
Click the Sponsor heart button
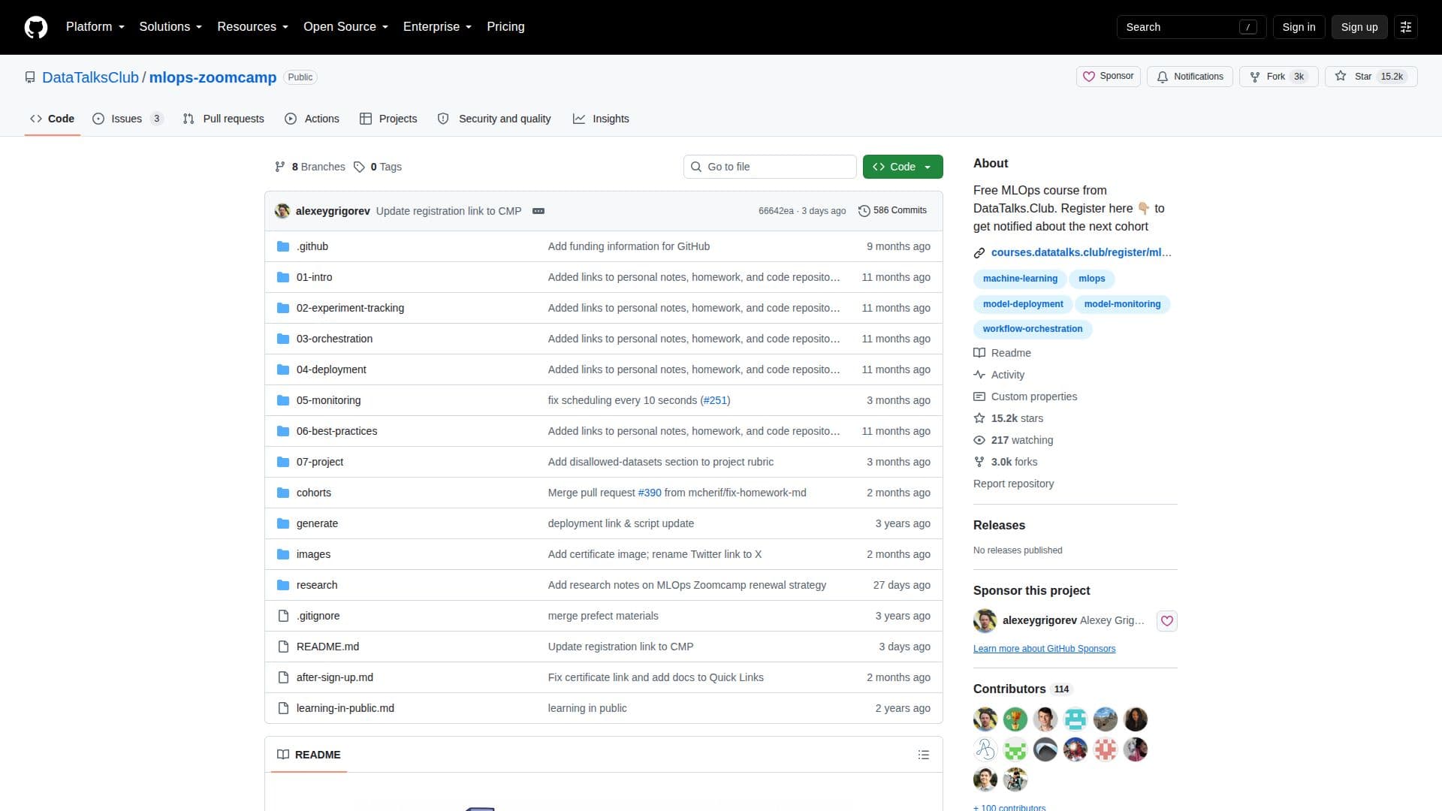pyautogui.click(x=1109, y=77)
